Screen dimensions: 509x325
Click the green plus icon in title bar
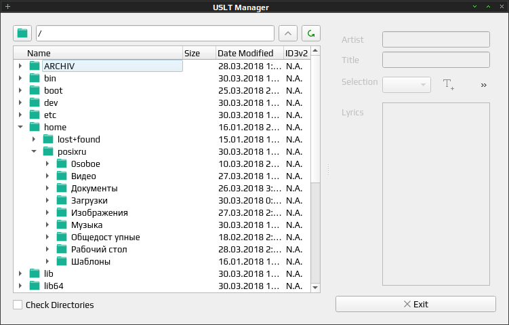click(7, 7)
